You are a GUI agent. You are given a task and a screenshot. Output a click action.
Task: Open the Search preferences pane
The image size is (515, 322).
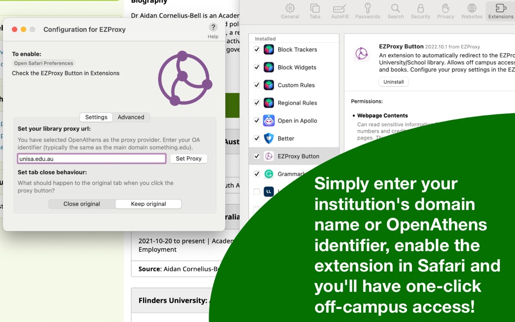[x=395, y=11]
